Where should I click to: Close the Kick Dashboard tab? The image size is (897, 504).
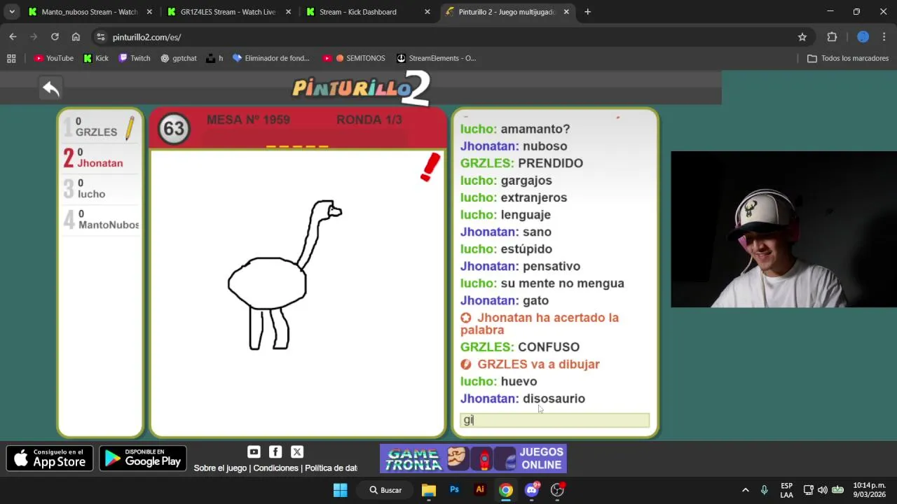(x=427, y=12)
